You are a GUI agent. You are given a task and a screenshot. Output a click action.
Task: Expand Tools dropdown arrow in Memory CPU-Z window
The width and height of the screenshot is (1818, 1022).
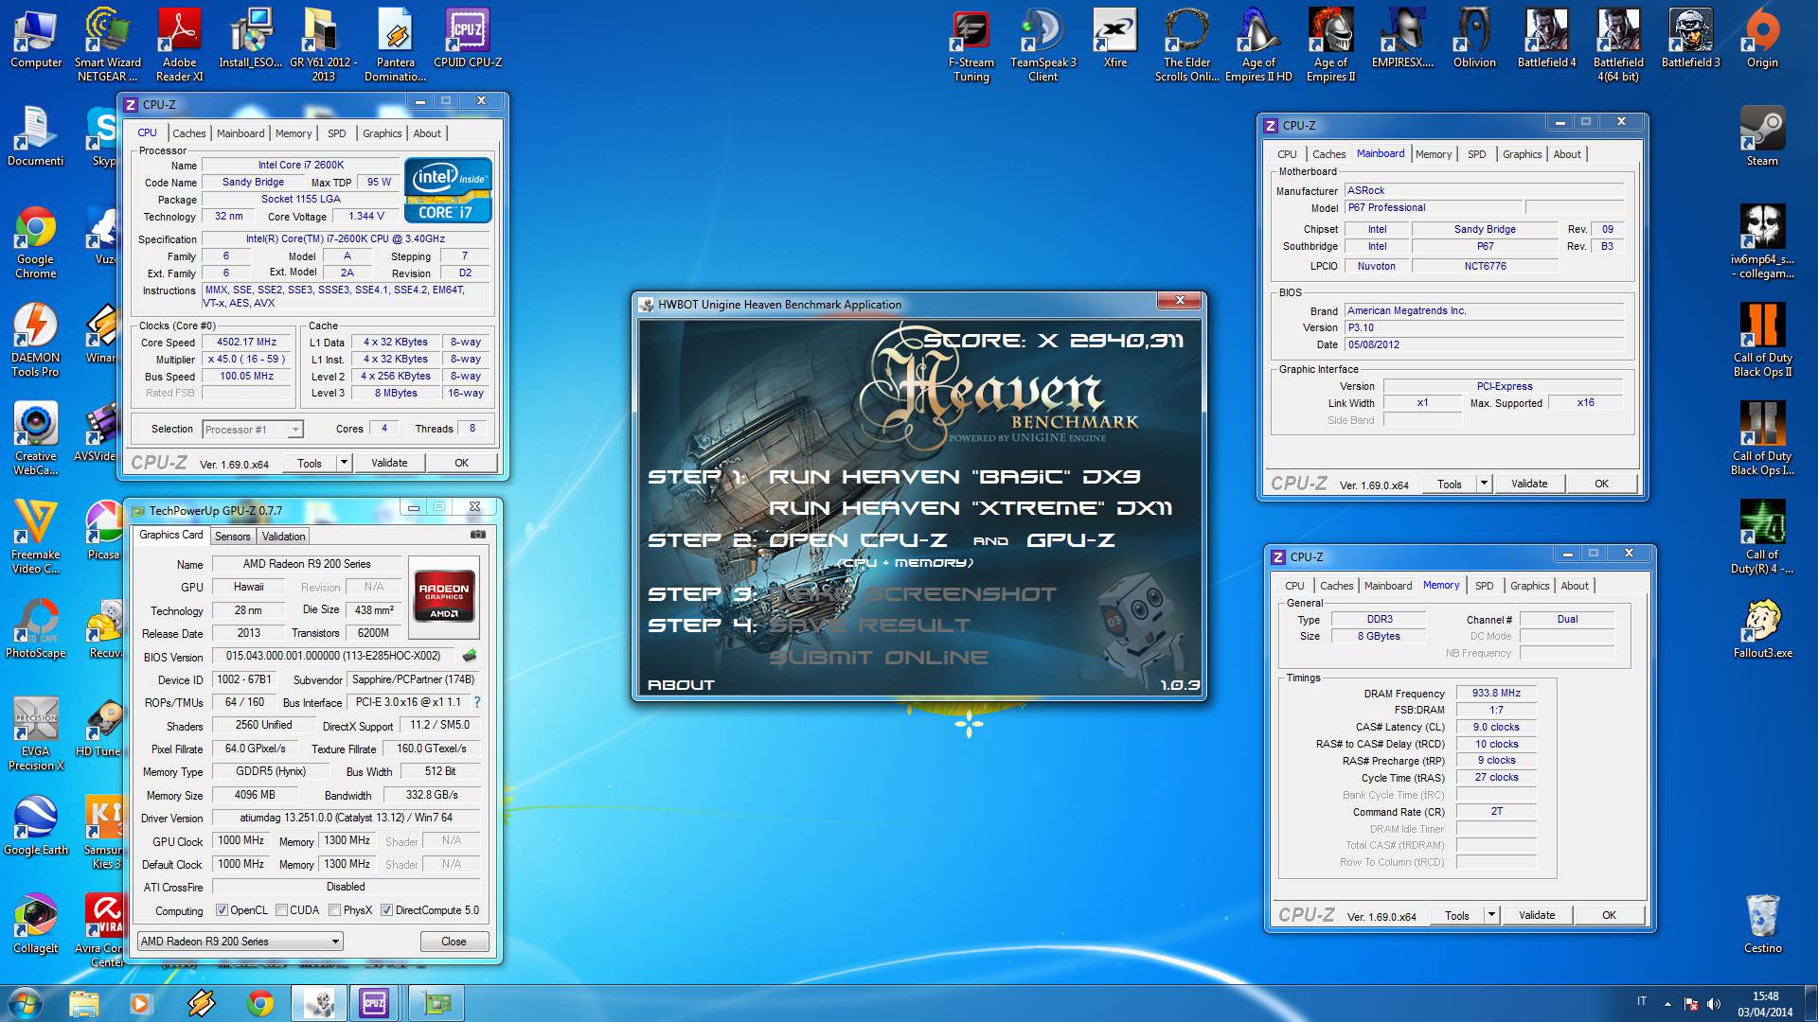coord(1491,915)
